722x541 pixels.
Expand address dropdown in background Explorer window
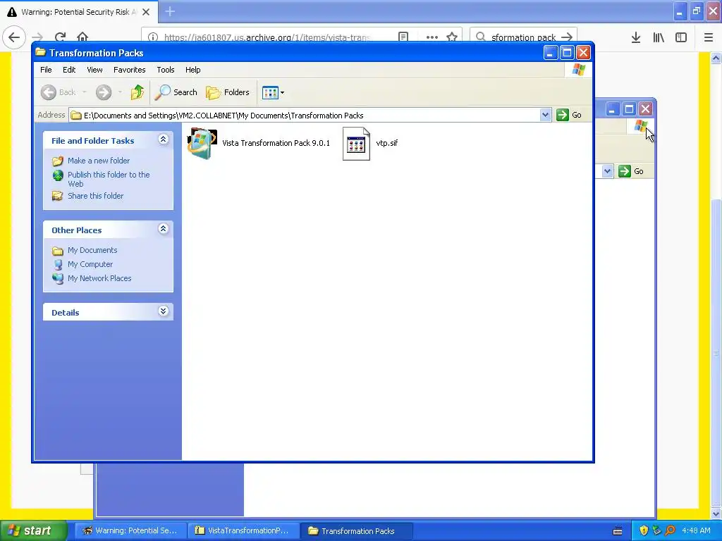click(607, 171)
